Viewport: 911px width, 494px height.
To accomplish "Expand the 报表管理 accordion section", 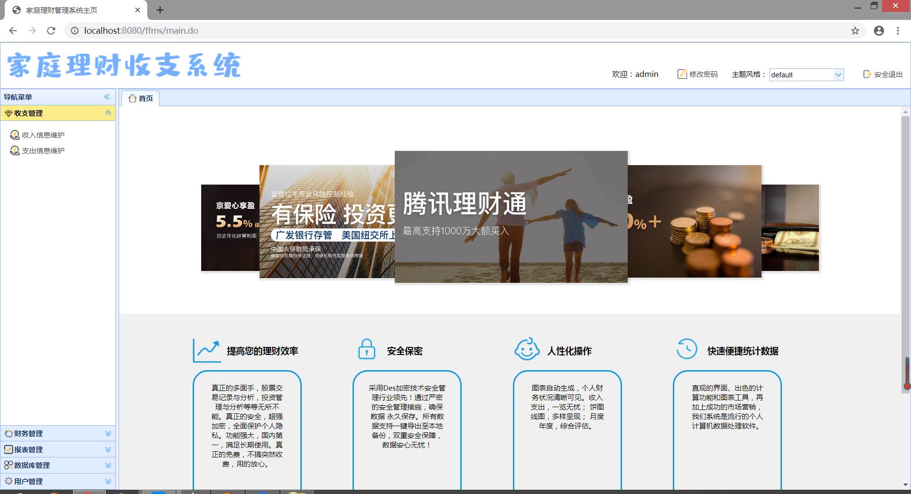I will 108,449.
